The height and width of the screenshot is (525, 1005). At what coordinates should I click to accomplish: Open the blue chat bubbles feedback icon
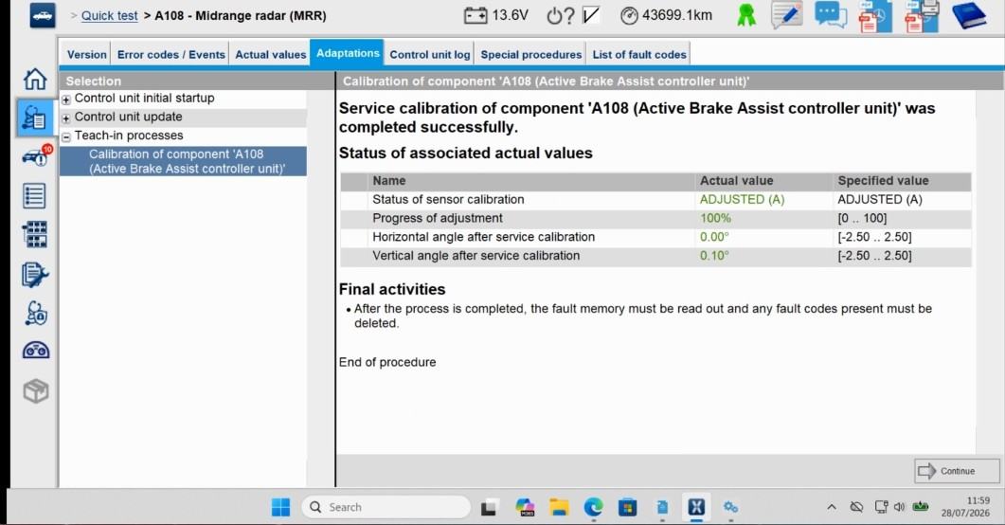[831, 15]
